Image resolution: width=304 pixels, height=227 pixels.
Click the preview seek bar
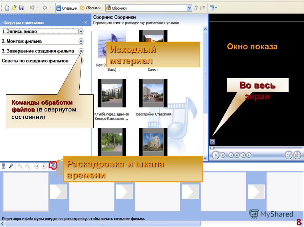[x=256, y=148]
